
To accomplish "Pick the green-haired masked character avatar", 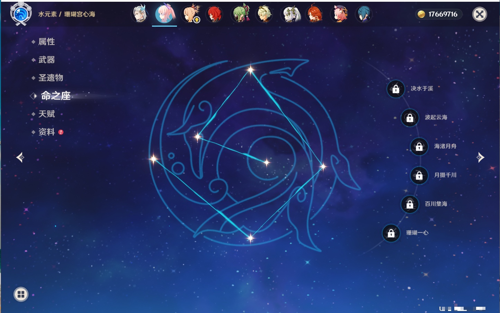I will (241, 14).
